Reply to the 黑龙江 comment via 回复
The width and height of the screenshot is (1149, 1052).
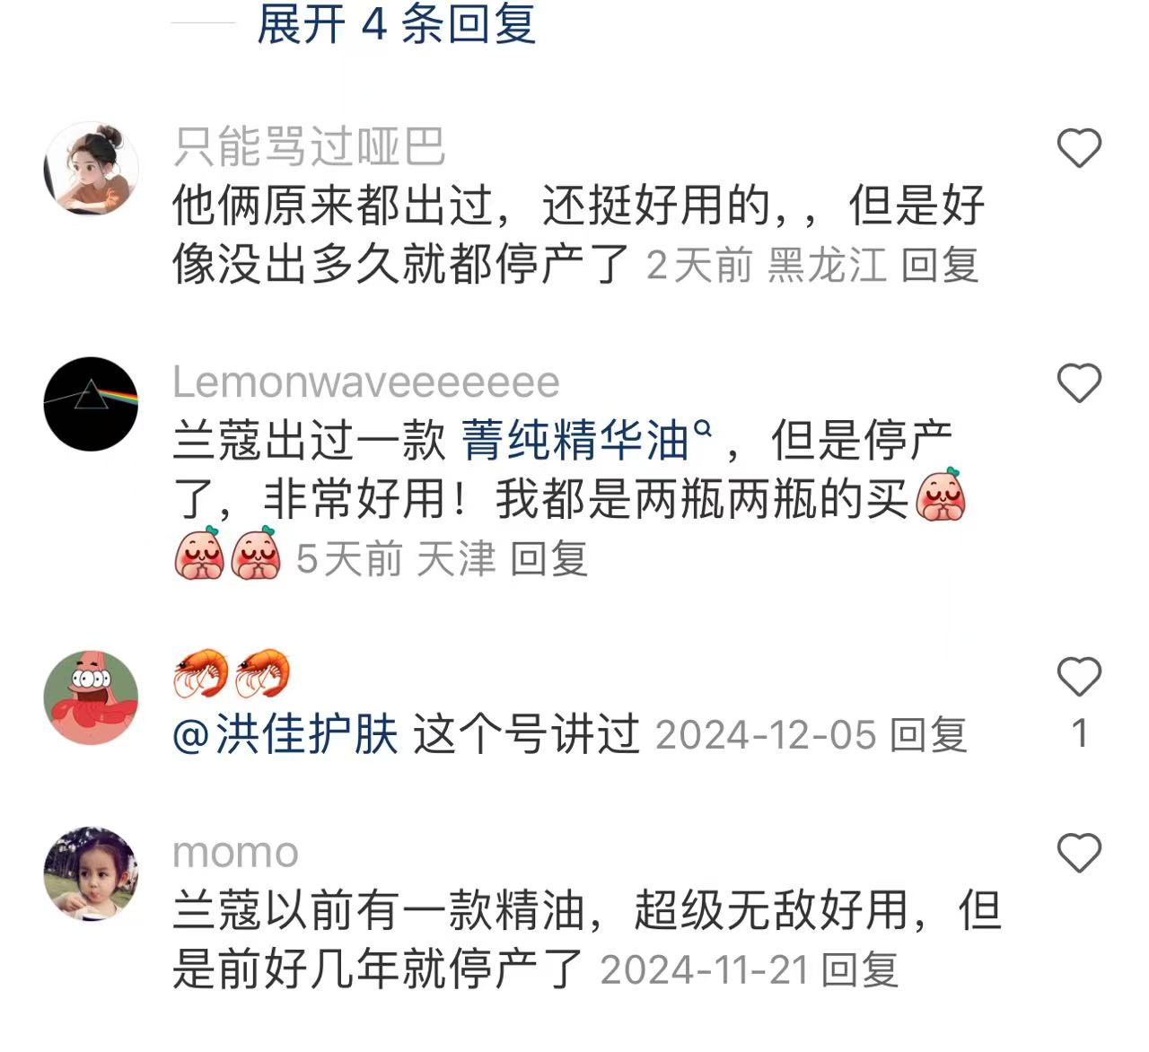(939, 266)
